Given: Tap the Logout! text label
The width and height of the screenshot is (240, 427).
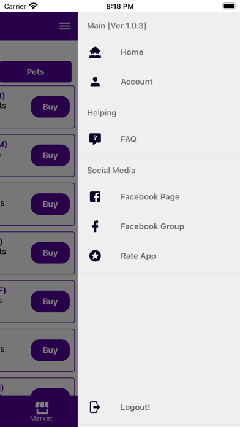Looking at the screenshot, I should (x=135, y=407).
